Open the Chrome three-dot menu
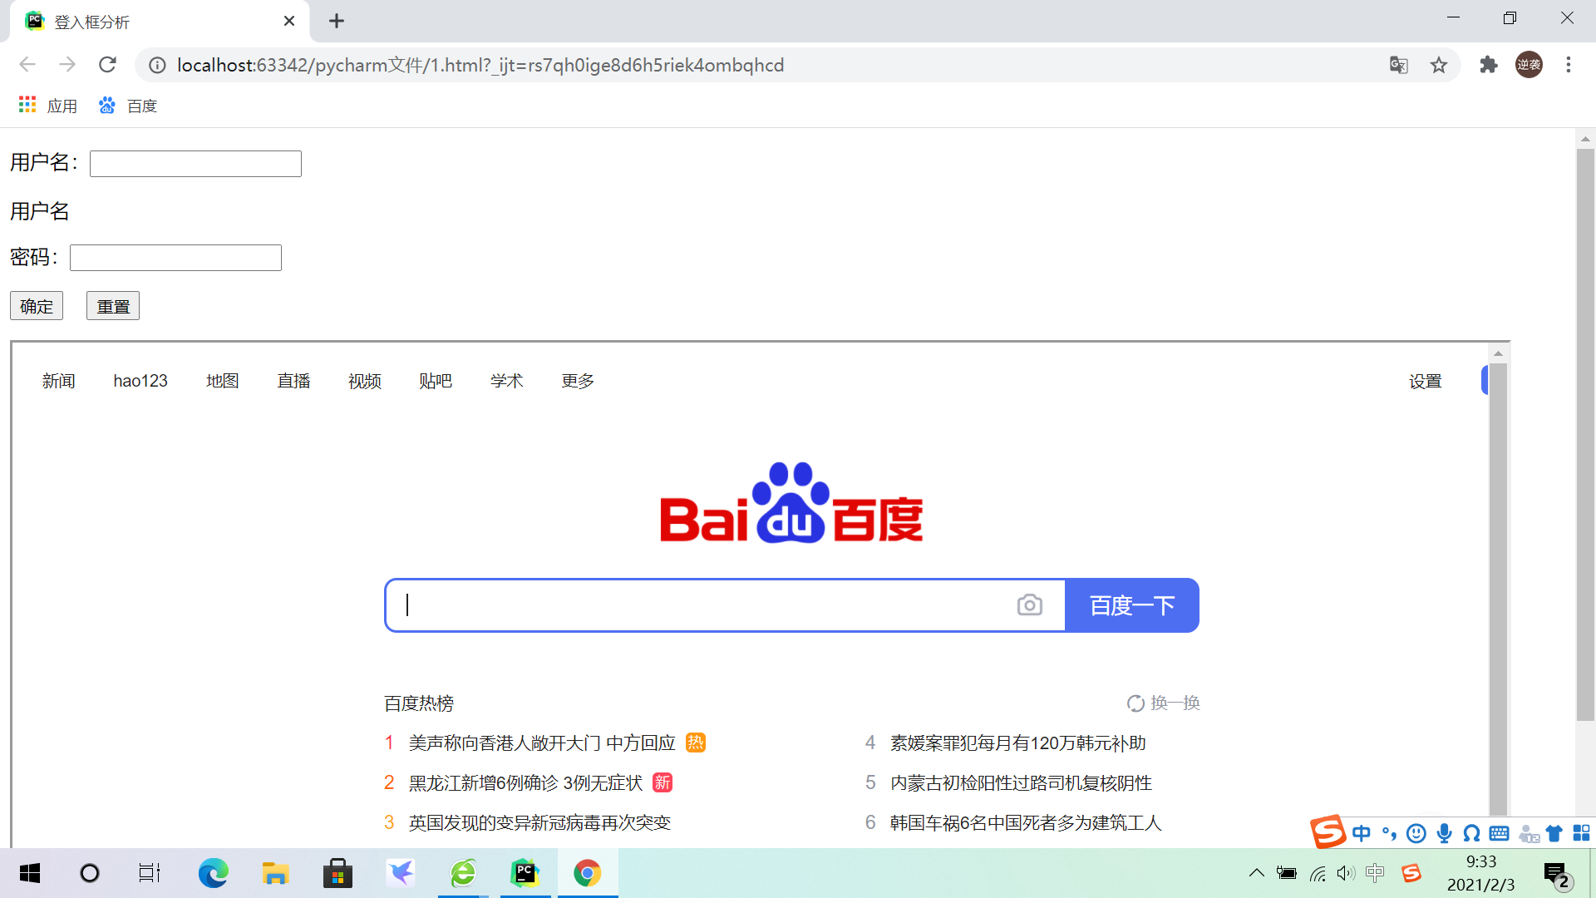Image resolution: width=1596 pixels, height=898 pixels. [x=1568, y=65]
